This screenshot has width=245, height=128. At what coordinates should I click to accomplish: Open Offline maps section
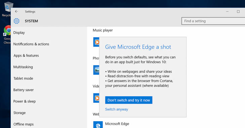pos(24,124)
